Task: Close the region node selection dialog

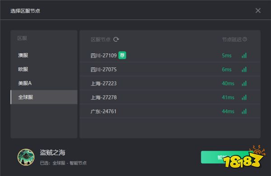Action: coord(258,10)
